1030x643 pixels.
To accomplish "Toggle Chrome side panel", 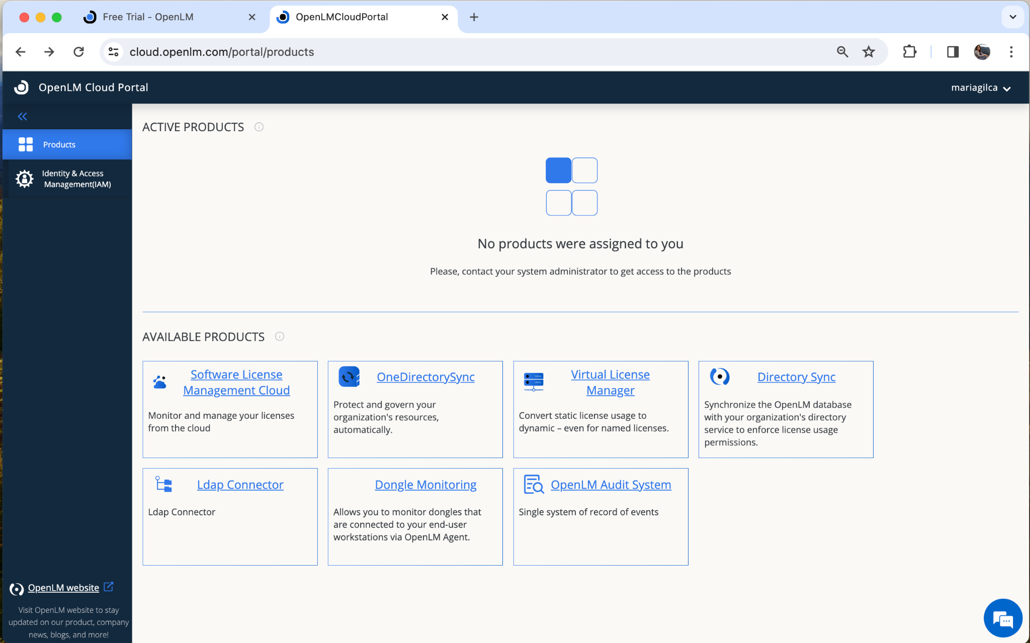I will (x=953, y=52).
